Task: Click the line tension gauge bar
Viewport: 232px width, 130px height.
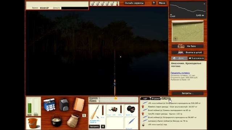Action: [x=119, y=100]
